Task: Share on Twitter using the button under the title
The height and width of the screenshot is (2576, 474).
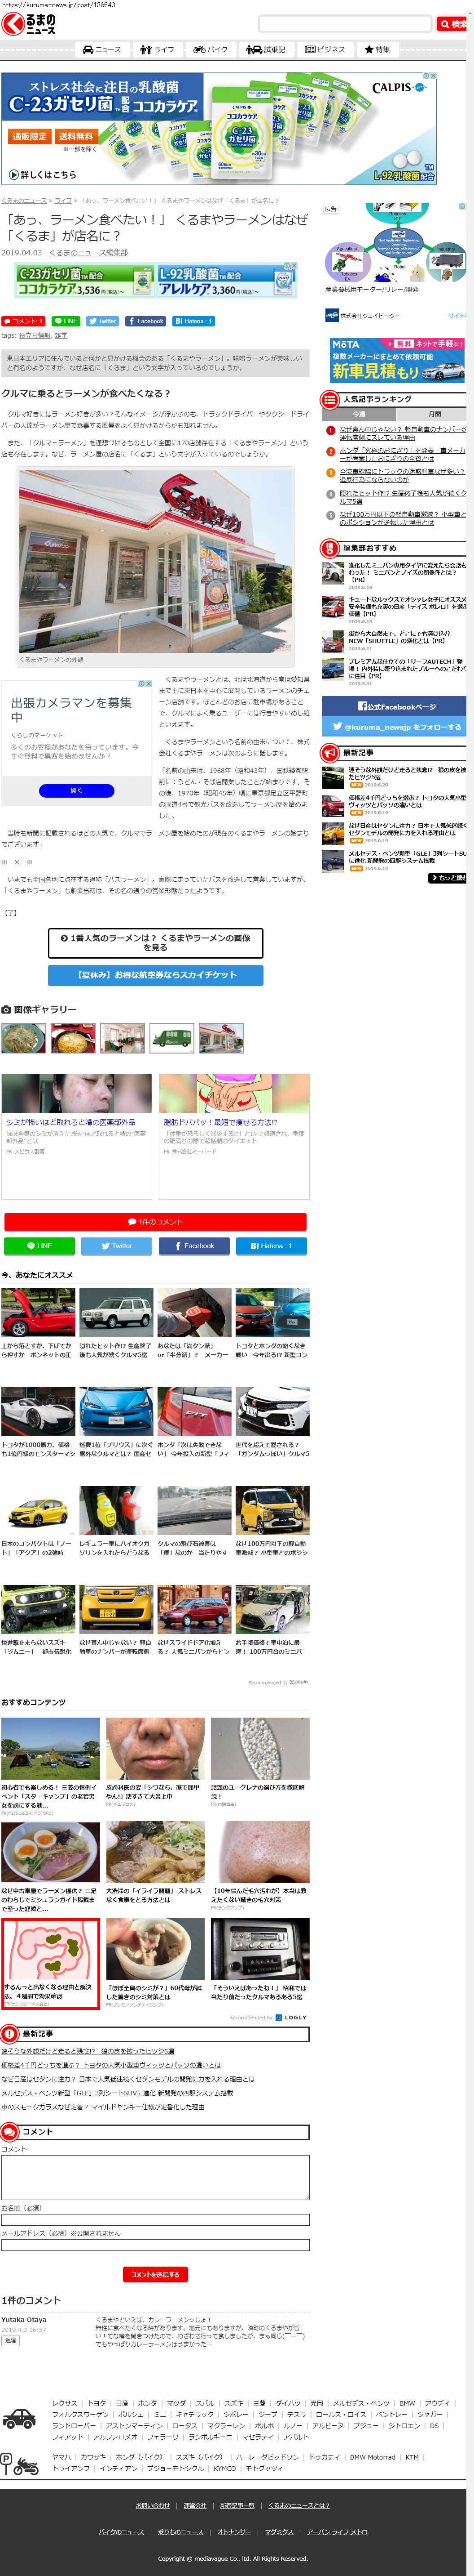Action: 102,321
